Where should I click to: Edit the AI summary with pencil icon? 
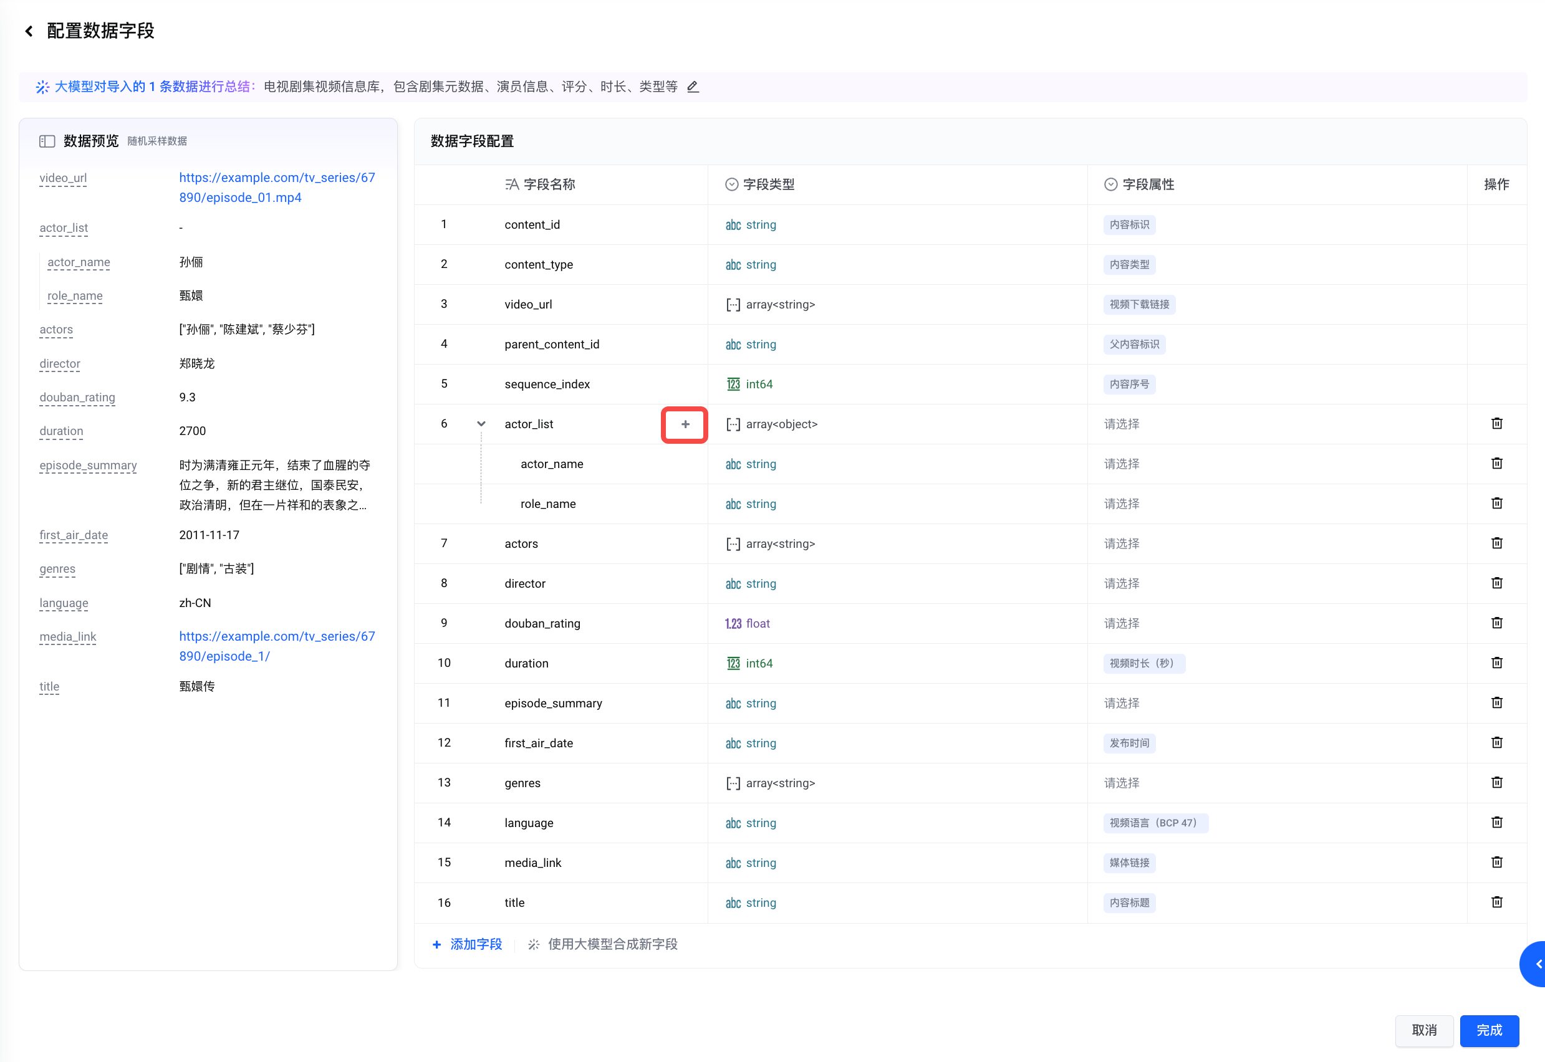[x=692, y=87]
